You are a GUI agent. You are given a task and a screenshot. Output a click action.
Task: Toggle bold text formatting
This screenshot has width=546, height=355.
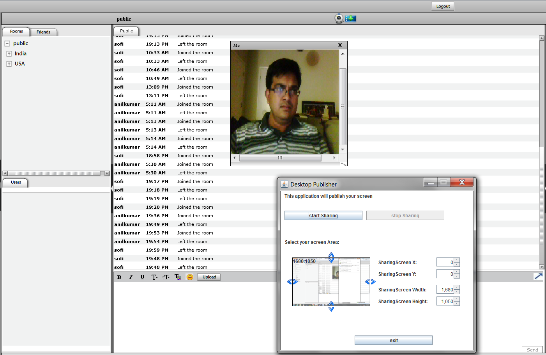tap(119, 277)
